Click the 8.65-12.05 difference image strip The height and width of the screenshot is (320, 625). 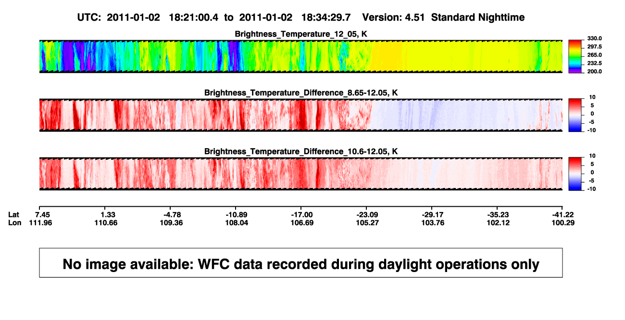[301, 115]
